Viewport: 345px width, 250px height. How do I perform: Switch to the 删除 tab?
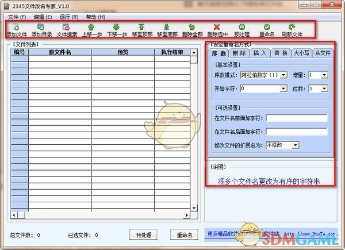(239, 53)
